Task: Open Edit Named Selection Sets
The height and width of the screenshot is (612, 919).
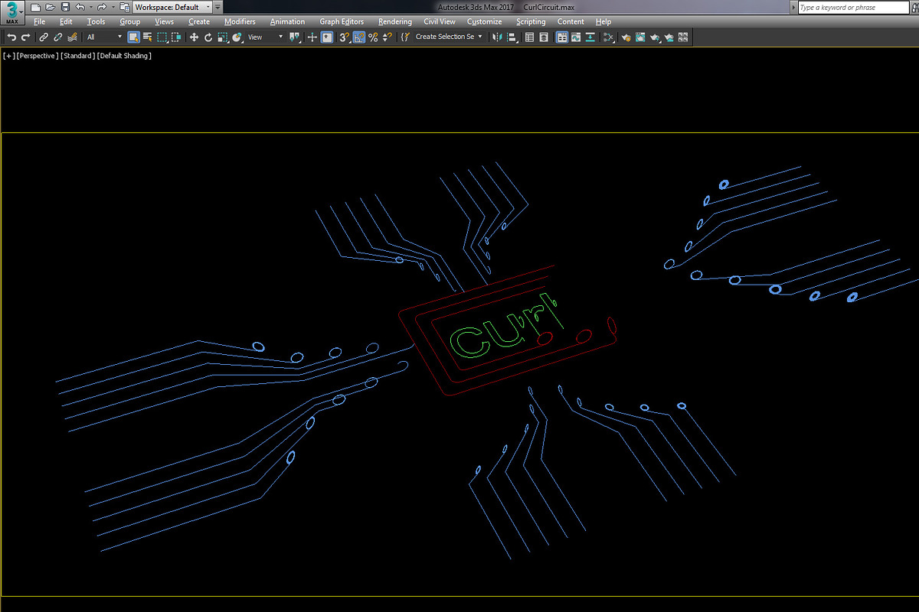Action: (x=404, y=37)
